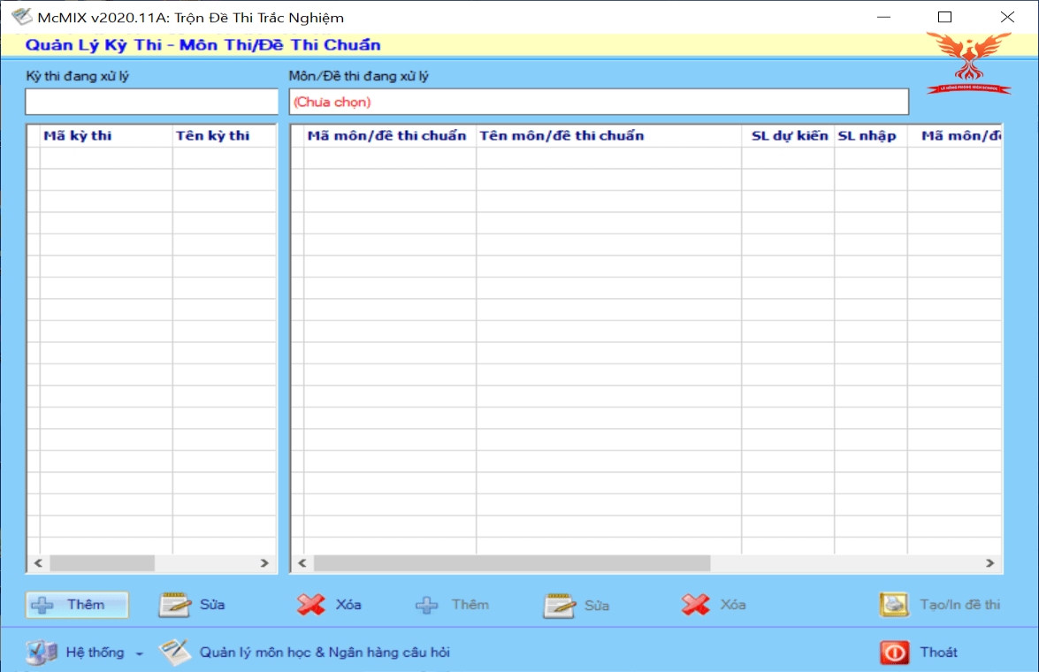Click the SL nhập column header
This screenshot has height=672, width=1039.
867,135
